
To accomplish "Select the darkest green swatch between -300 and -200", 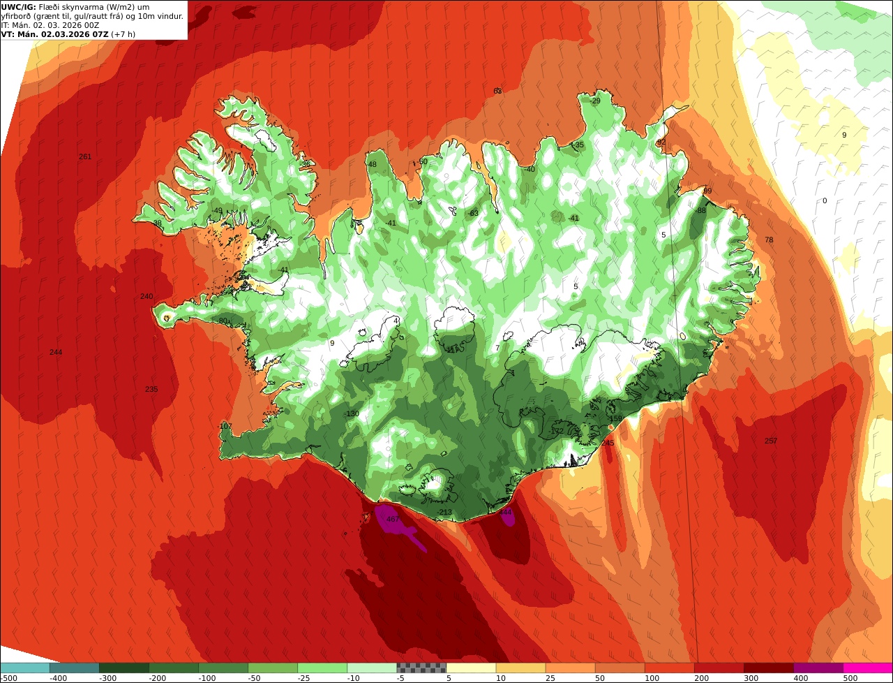I will [123, 668].
